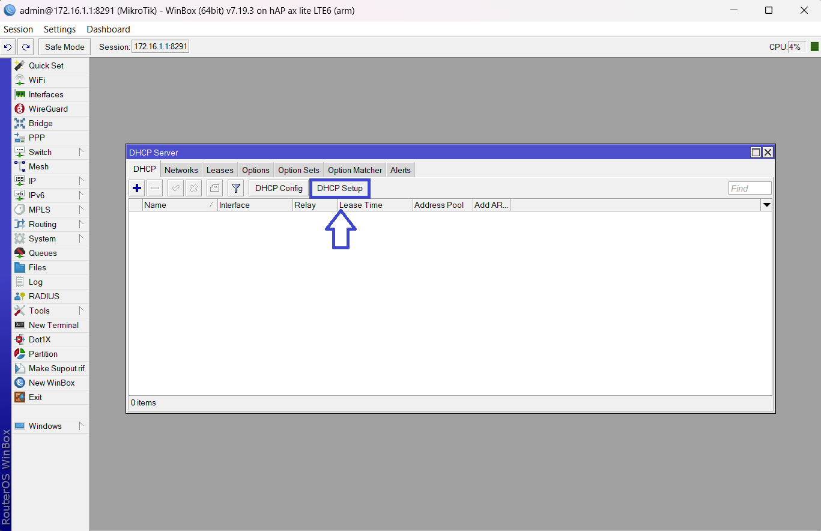Image resolution: width=821 pixels, height=531 pixels.
Task: Open the Files menu
Action: [x=50, y=267]
